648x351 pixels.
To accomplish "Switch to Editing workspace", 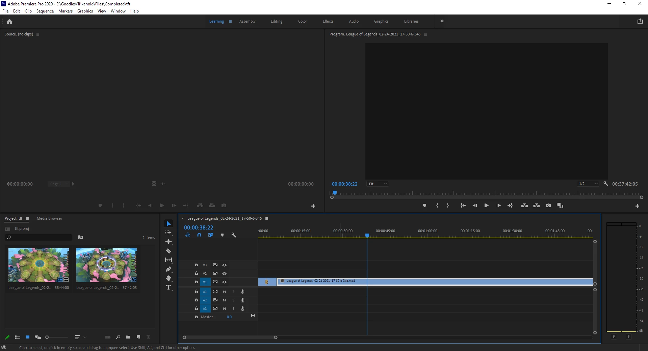I will [x=277, y=21].
